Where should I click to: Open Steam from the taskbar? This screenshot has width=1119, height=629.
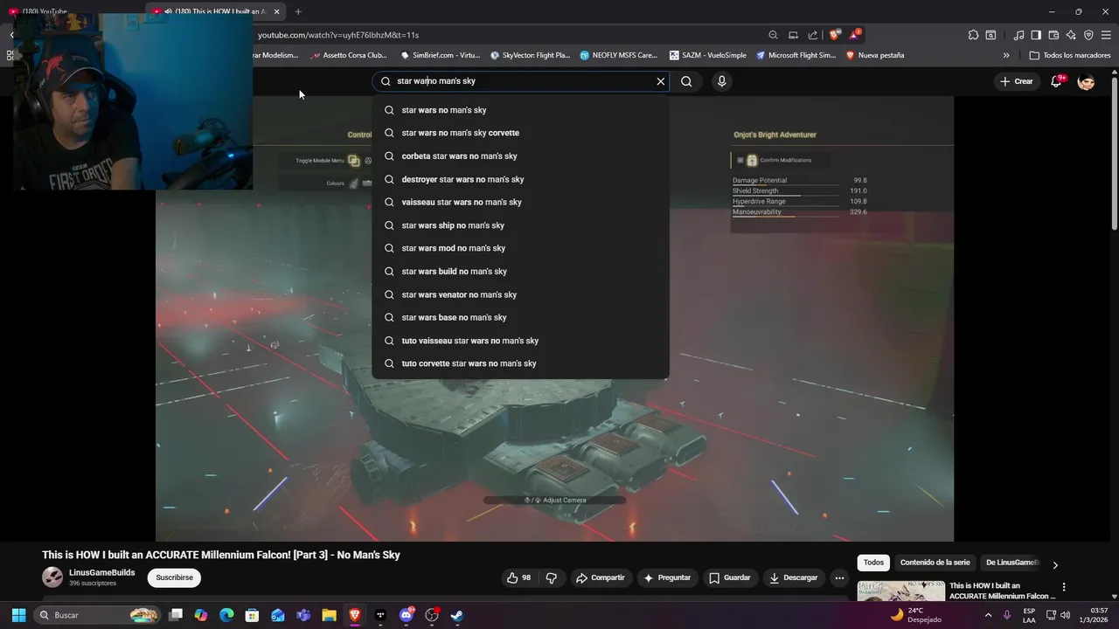(x=457, y=615)
